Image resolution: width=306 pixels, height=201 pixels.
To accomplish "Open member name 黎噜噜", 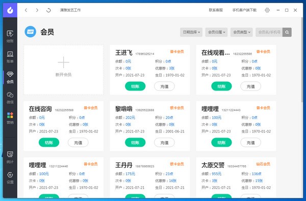I will point(124,109).
